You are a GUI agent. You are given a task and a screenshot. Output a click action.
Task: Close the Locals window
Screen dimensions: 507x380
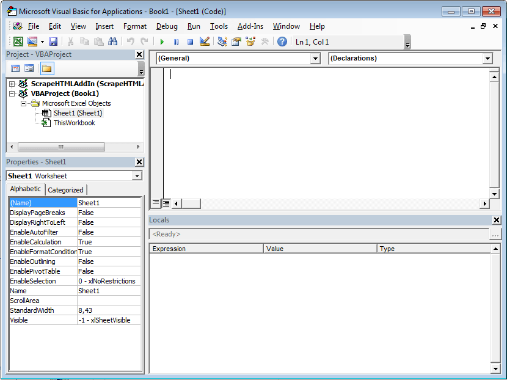(497, 220)
